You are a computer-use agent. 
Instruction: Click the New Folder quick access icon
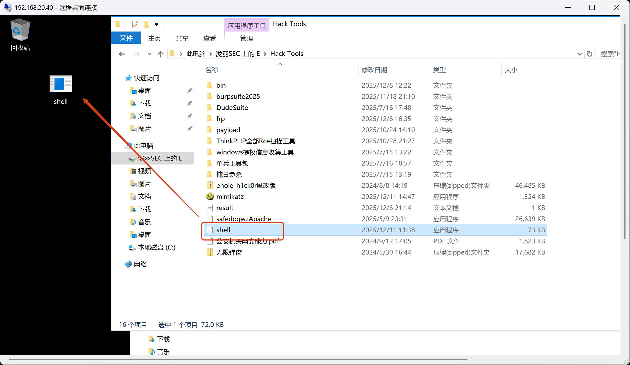click(146, 25)
